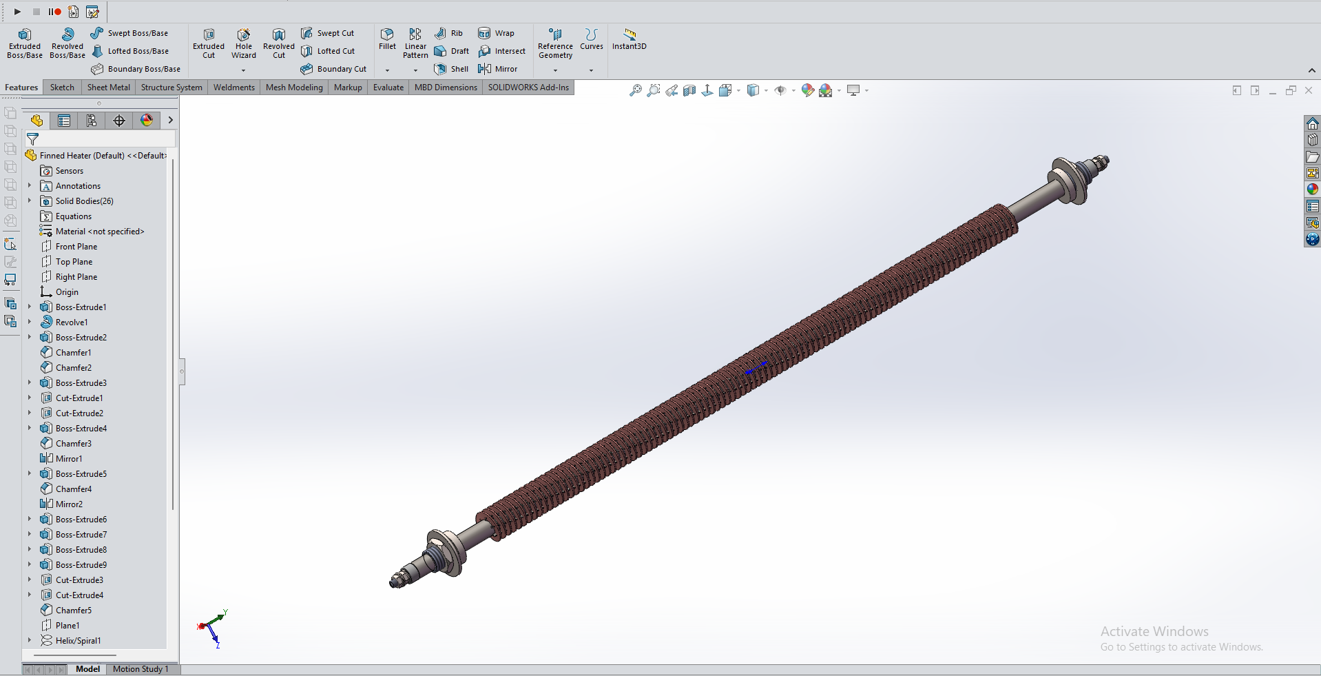Viewport: 1321px width, 676px height.
Task: Open the File Explorer task pane tab
Action: coord(1313,156)
